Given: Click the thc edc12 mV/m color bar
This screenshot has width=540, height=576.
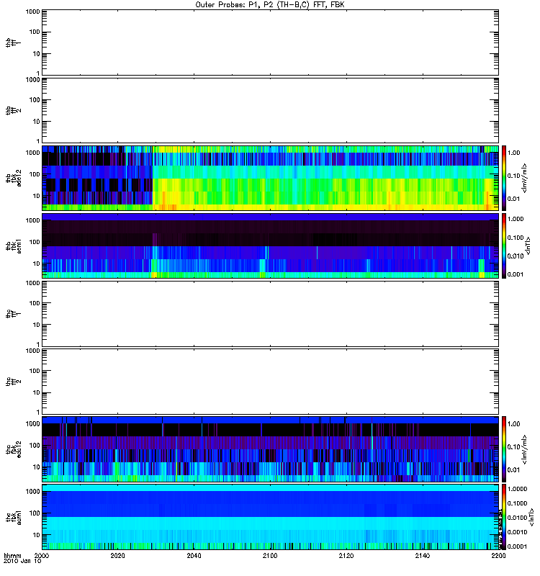Looking at the screenshot, I should pyautogui.click(x=504, y=449).
